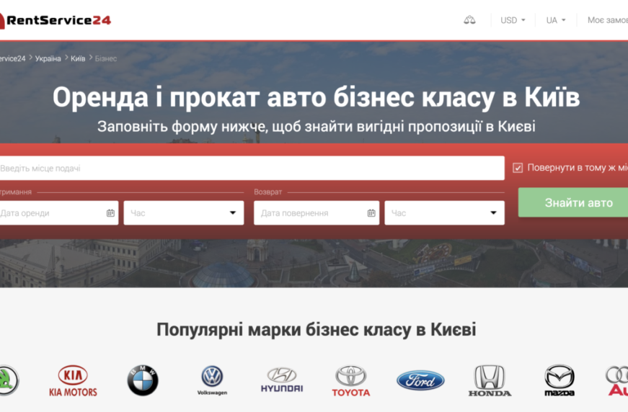Viewport: 628px width, 412px height.
Task: Expand the USD currency dropdown
Action: tap(513, 20)
